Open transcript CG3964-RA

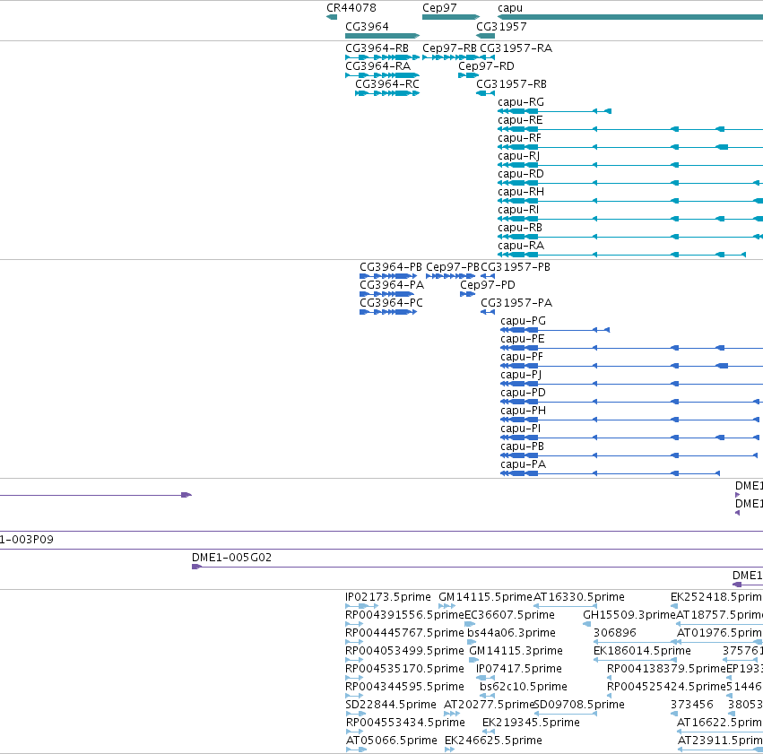coord(377,66)
